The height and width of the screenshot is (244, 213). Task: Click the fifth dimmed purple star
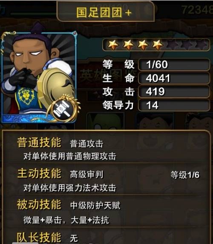click(x=172, y=45)
